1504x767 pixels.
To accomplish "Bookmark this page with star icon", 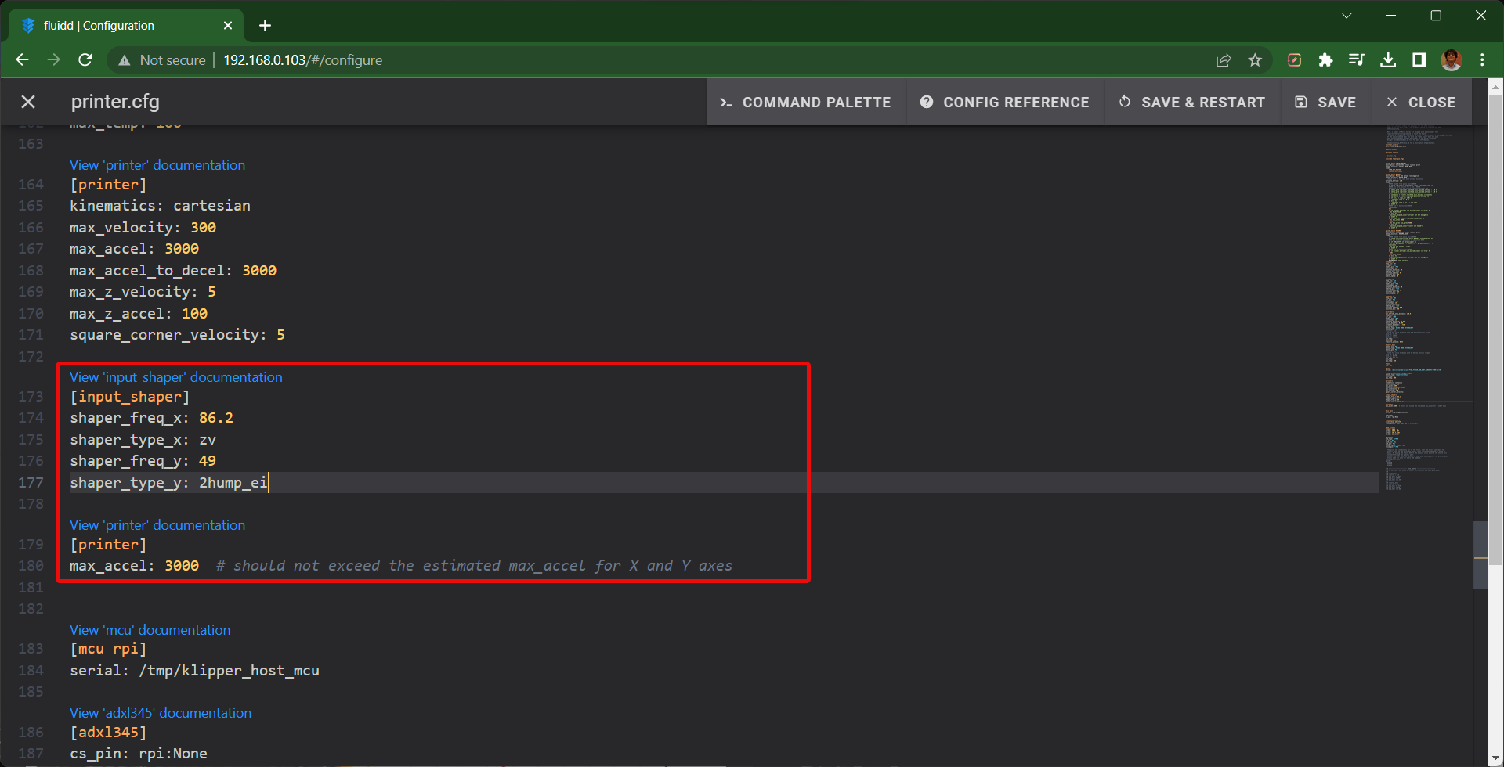I will (x=1255, y=60).
